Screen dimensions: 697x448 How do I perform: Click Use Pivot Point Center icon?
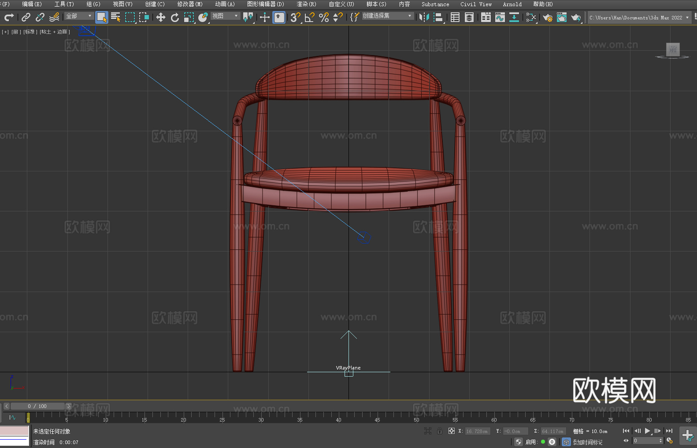pos(248,17)
